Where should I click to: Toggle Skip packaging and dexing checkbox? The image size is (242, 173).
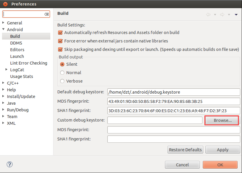(60, 49)
